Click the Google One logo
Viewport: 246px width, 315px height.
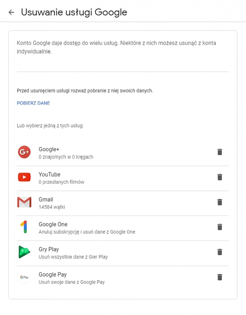pos(24,227)
